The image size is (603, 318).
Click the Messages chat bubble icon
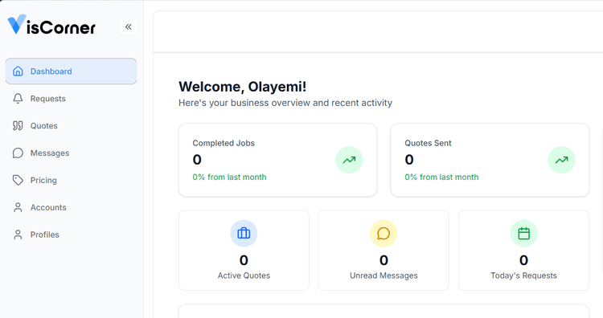[x=18, y=153]
